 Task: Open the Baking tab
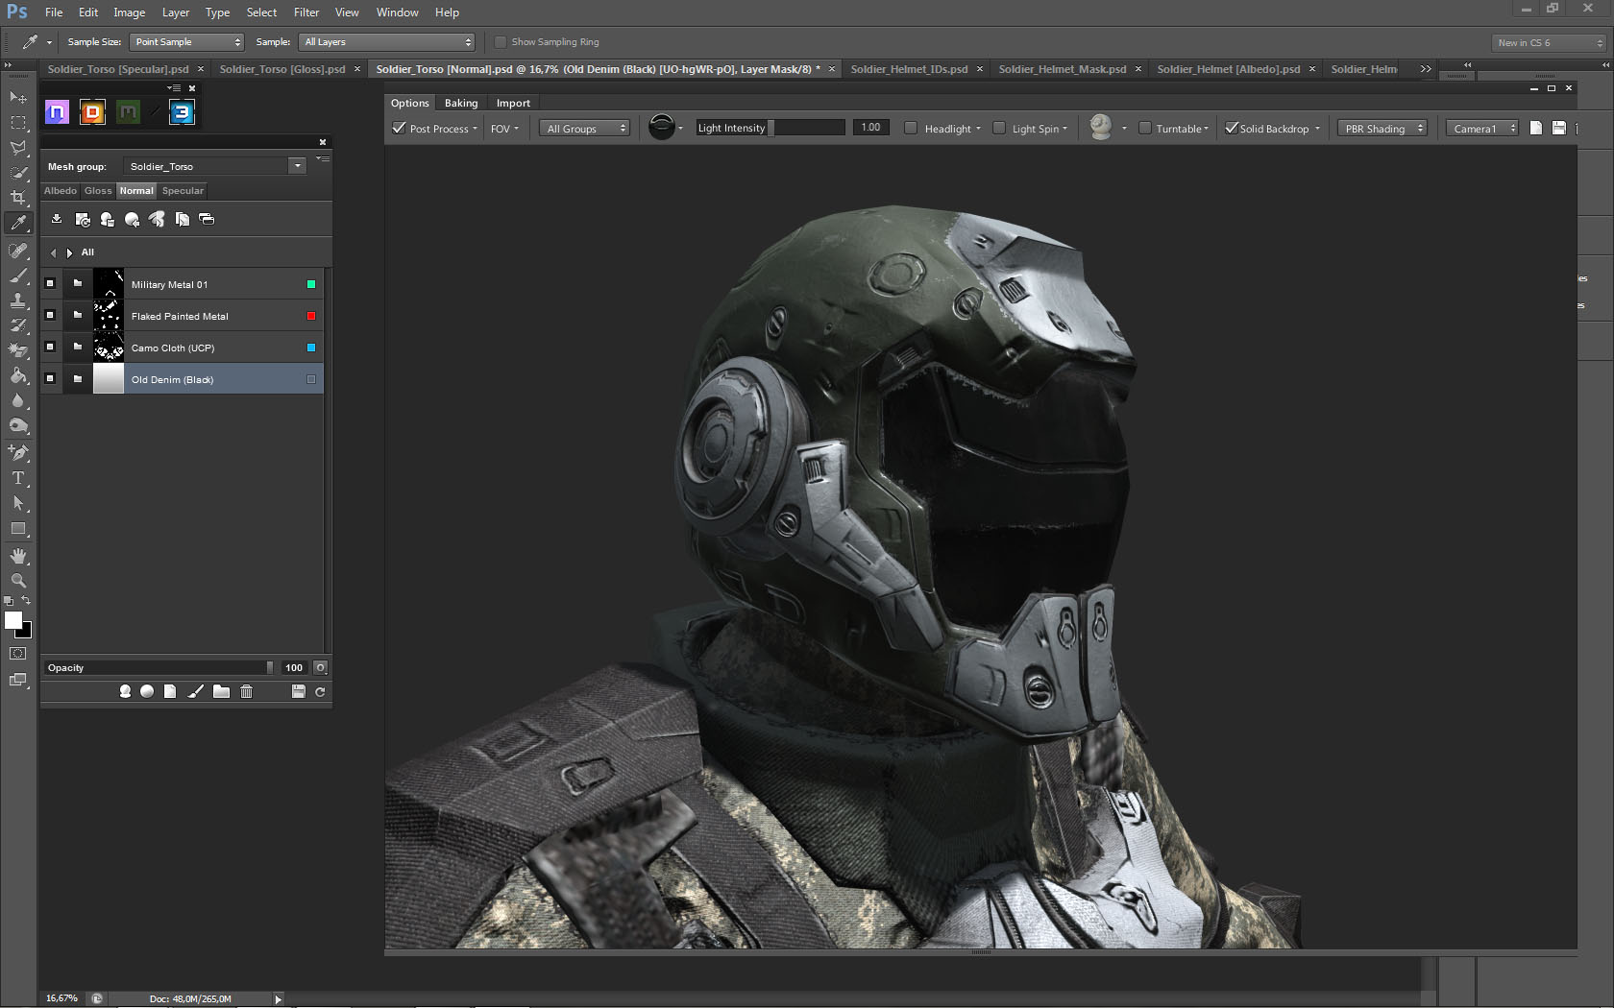pyautogui.click(x=461, y=103)
